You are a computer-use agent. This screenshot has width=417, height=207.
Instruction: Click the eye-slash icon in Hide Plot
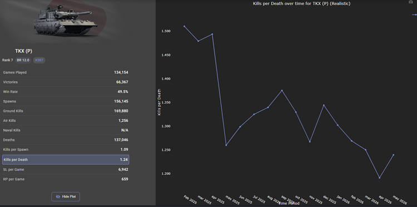[58, 196]
